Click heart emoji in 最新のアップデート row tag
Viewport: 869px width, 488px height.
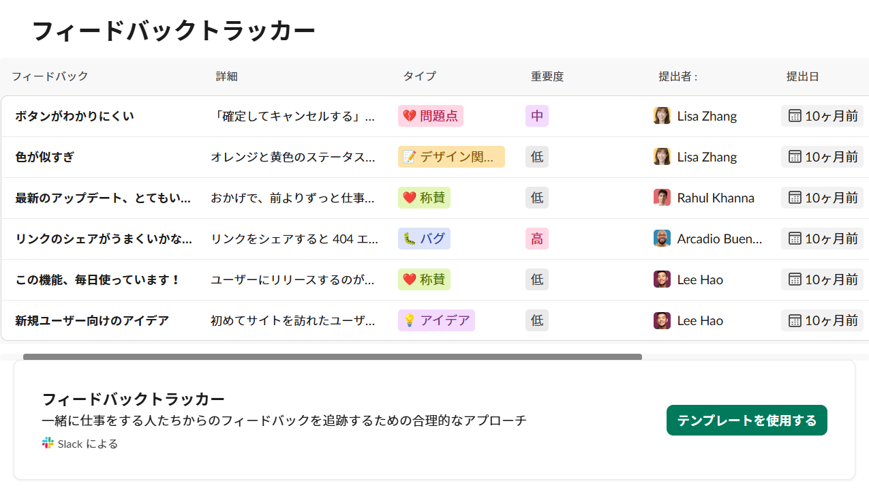point(410,198)
